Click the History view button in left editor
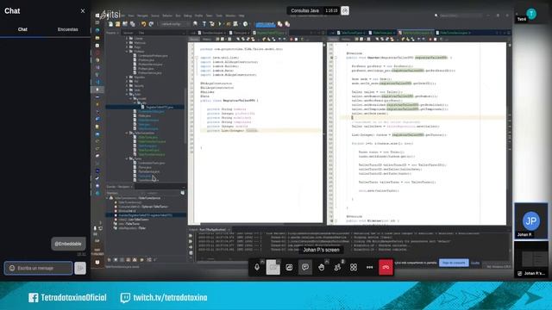 point(207,39)
